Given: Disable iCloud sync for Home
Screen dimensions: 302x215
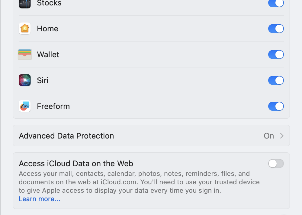Looking at the screenshot, I should (276, 29).
